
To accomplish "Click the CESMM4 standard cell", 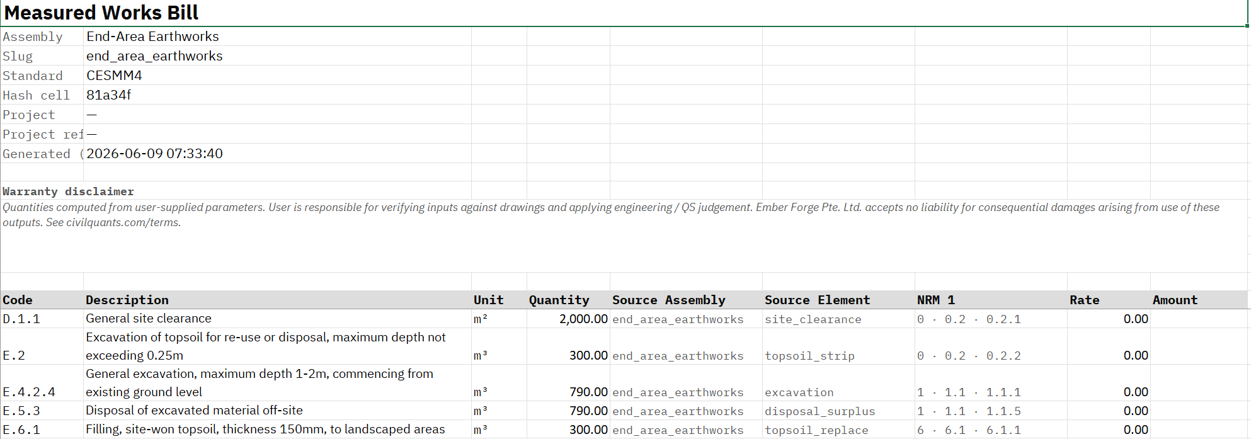I will coord(114,76).
